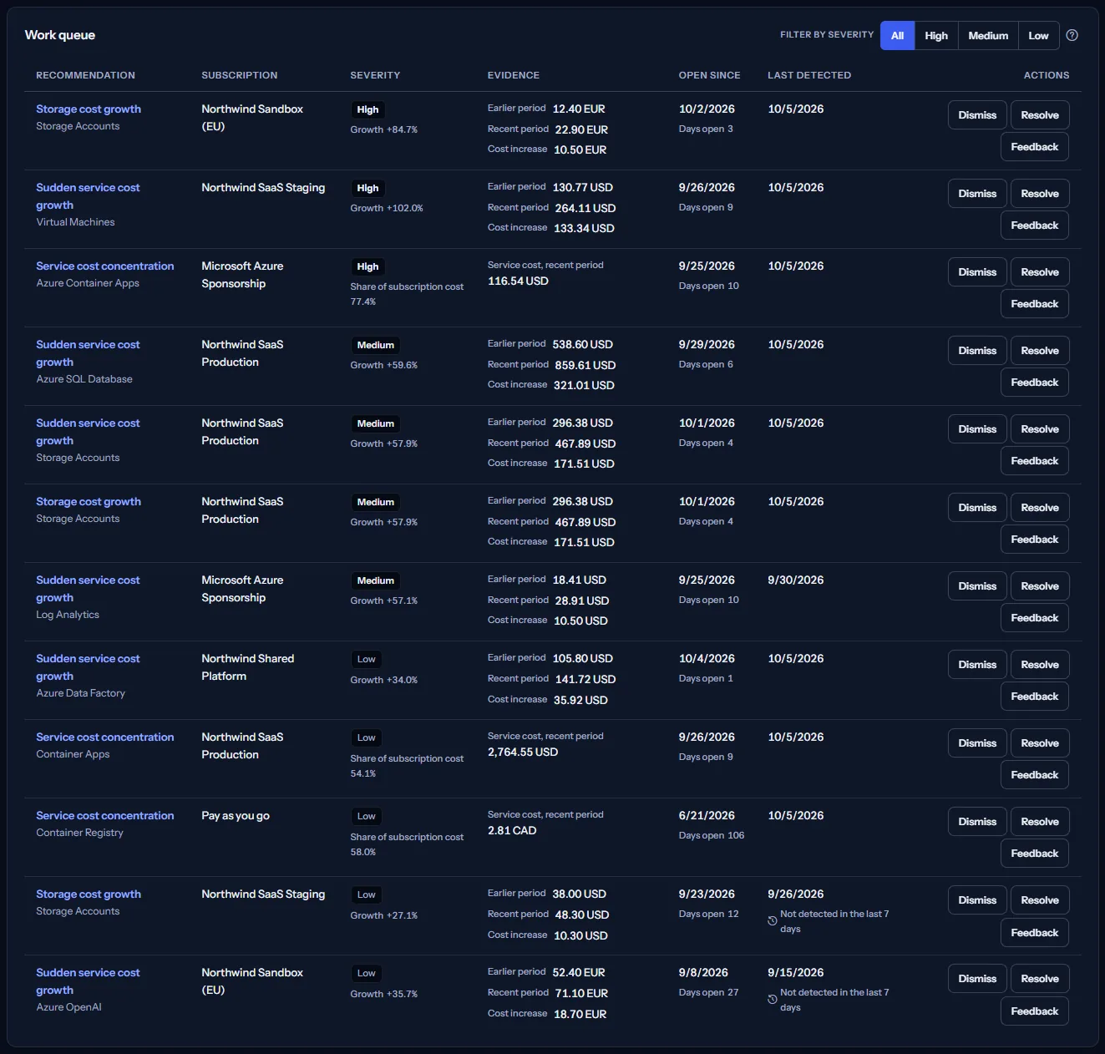1105x1054 pixels.
Task: Open Service cost concentration for Azure Container Apps
Action: pos(105,266)
